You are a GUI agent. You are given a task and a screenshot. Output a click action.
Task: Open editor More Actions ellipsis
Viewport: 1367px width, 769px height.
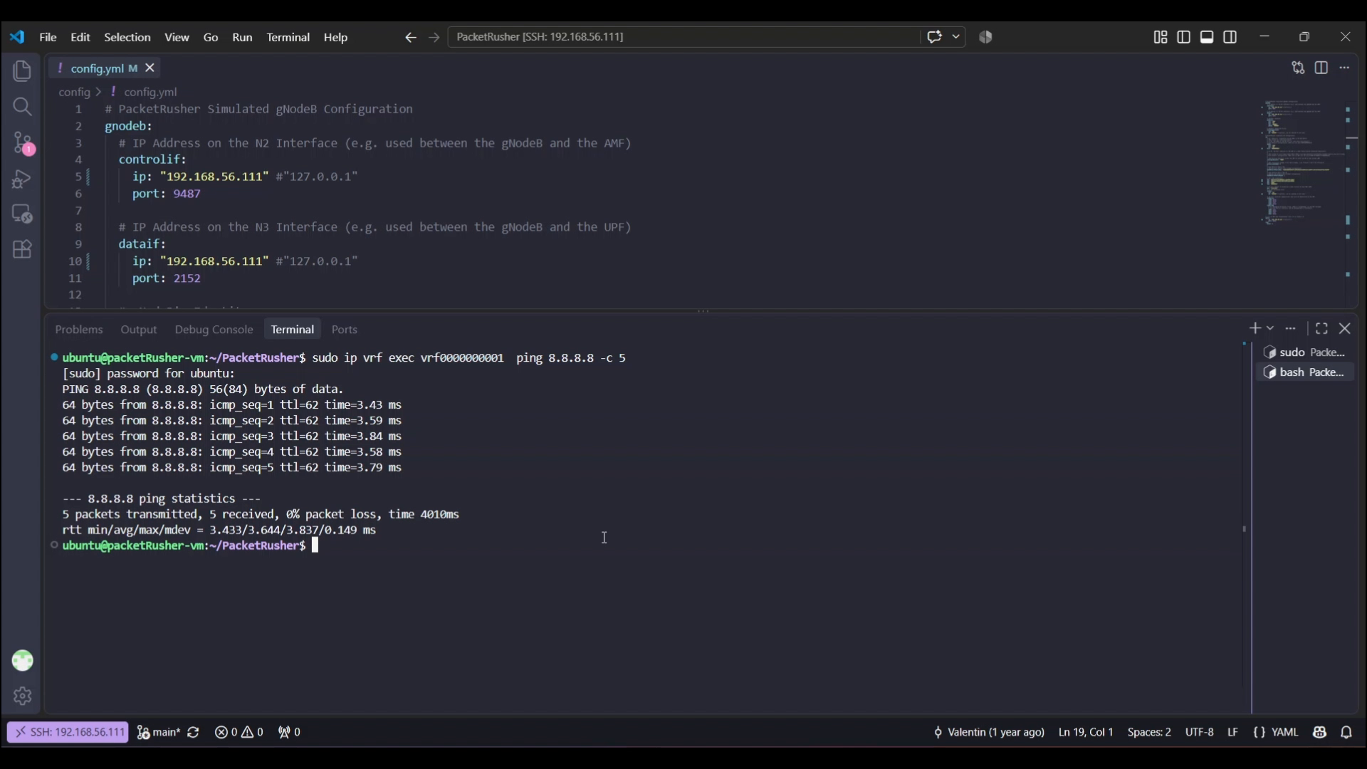coord(1345,68)
